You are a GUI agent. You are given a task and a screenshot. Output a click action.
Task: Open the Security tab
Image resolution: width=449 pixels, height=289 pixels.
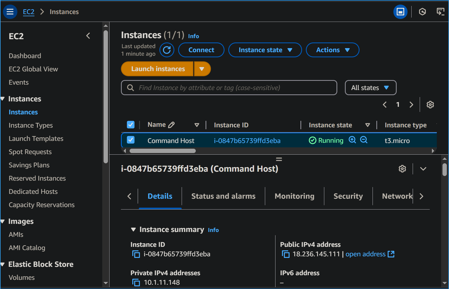pyautogui.click(x=348, y=196)
